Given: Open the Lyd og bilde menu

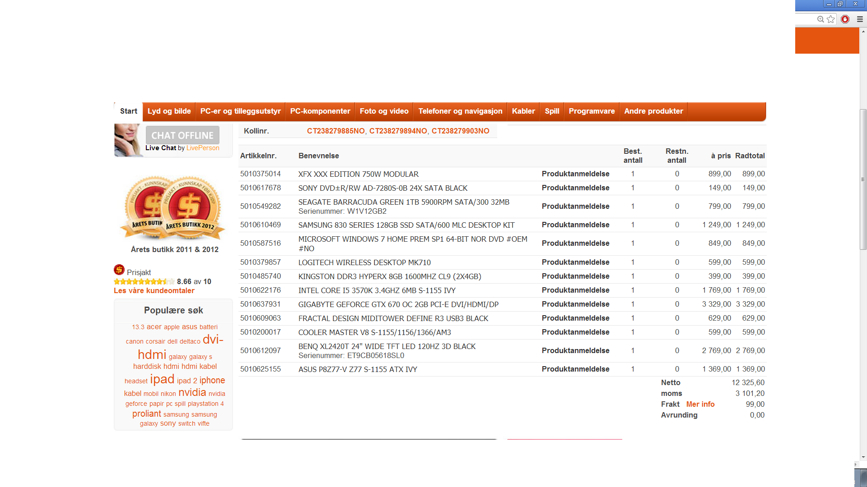Looking at the screenshot, I should 169,111.
